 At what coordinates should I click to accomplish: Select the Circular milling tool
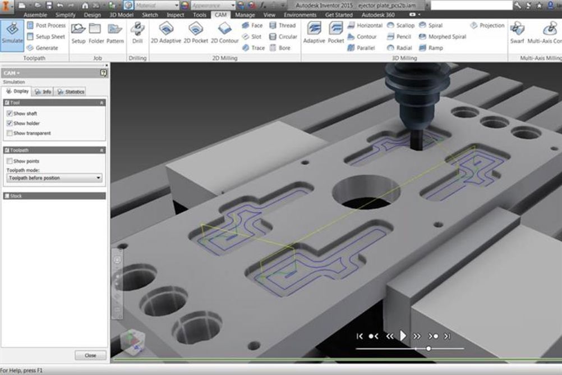click(x=283, y=36)
